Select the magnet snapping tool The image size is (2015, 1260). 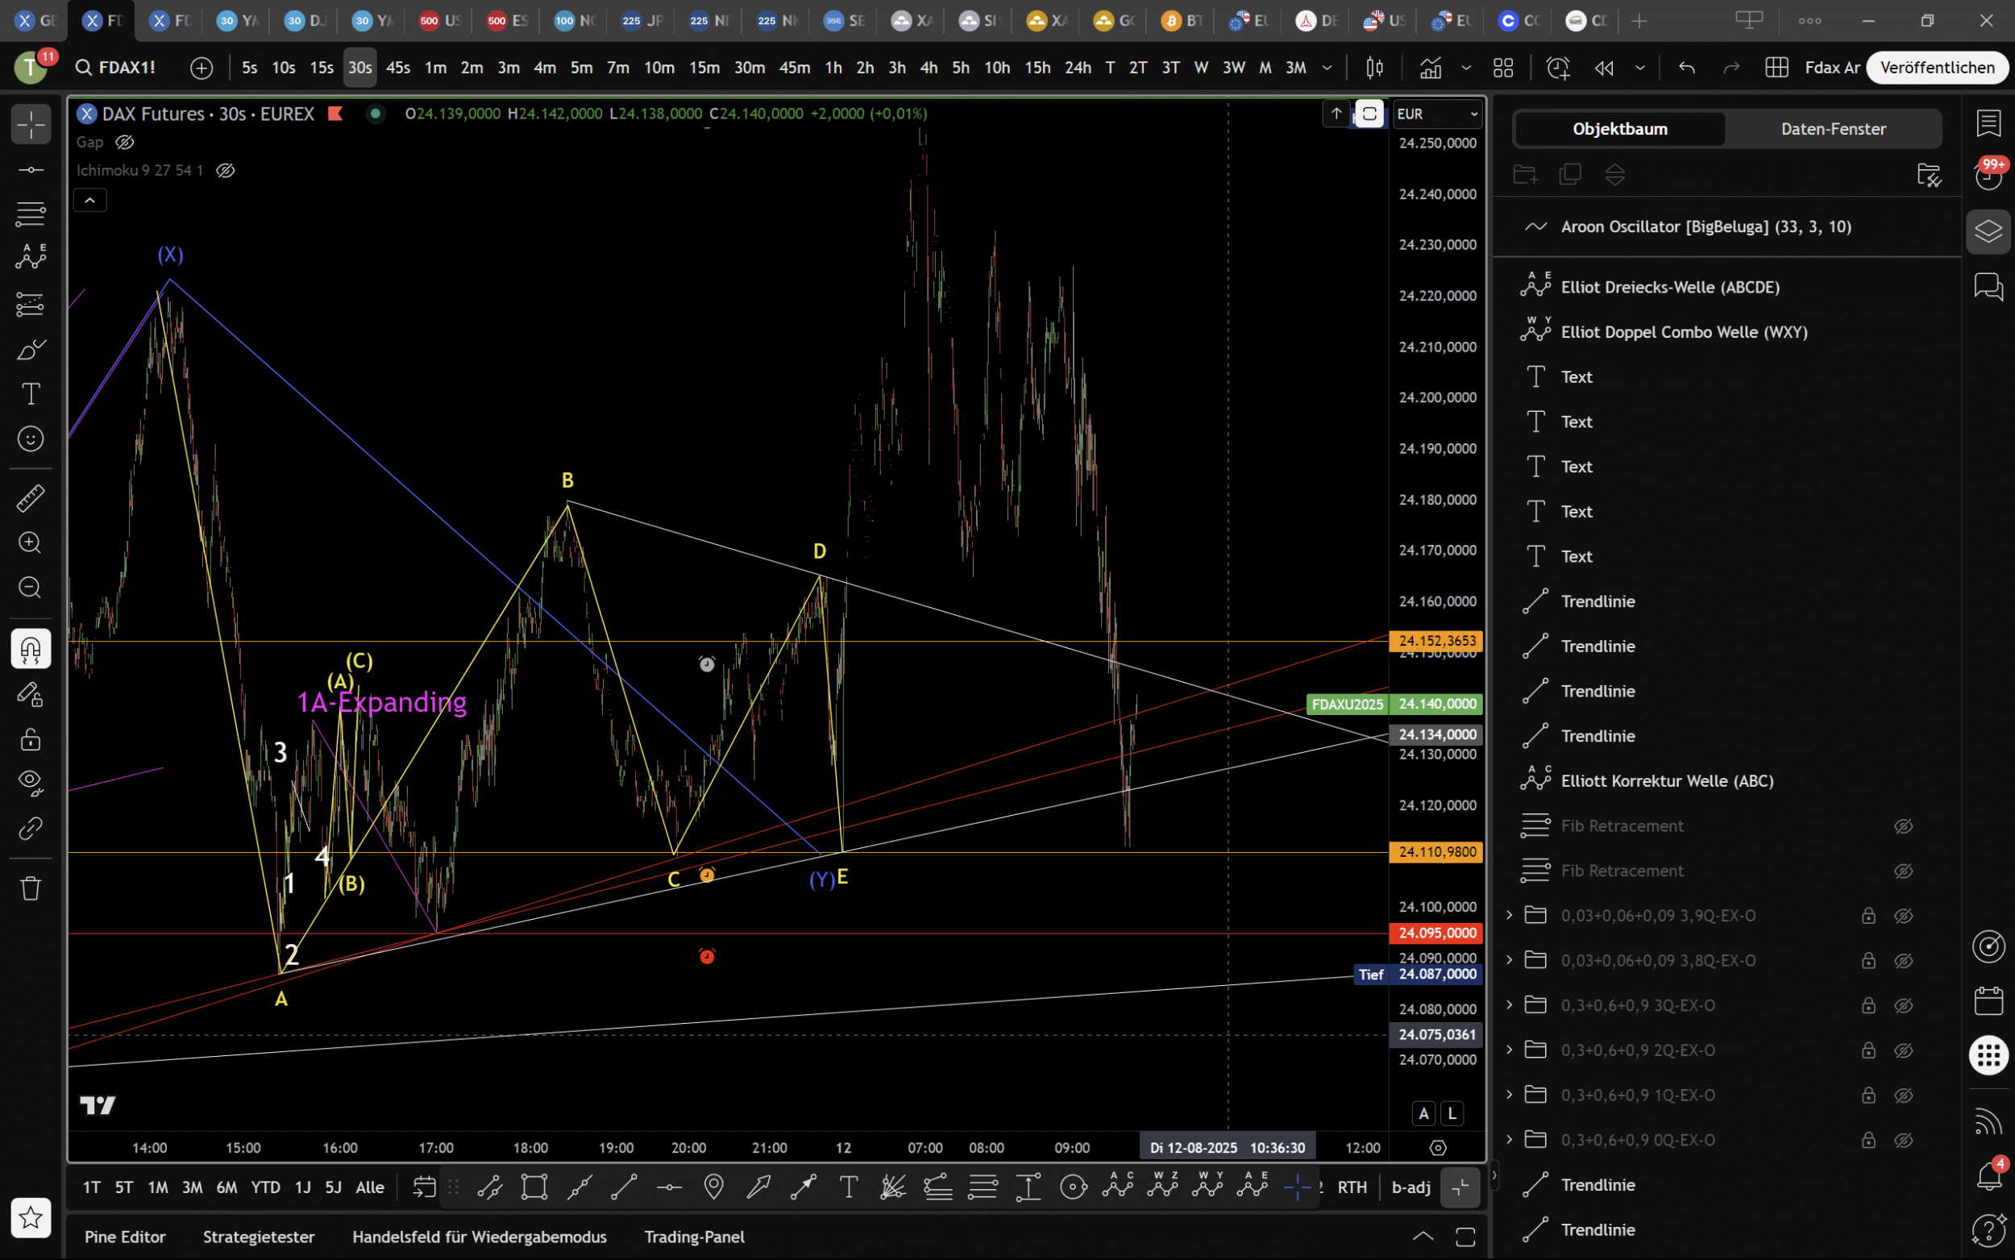click(31, 648)
